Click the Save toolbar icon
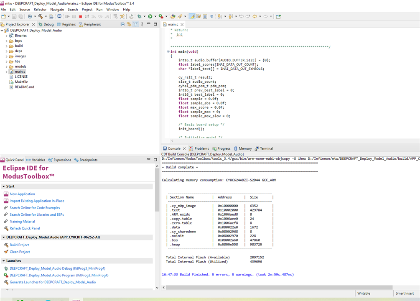The image size is (420, 301). point(14,16)
